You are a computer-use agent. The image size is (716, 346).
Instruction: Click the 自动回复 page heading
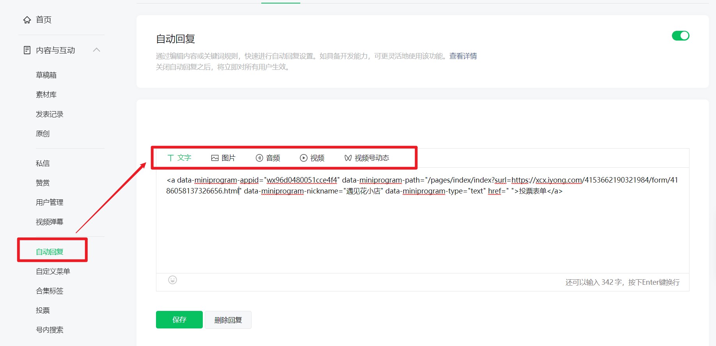click(175, 39)
